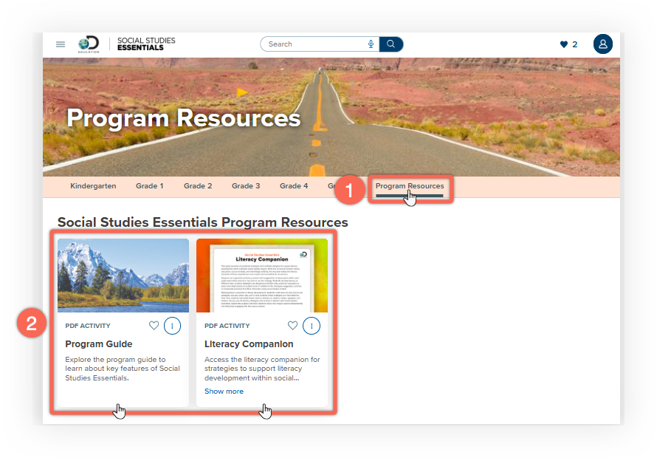The height and width of the screenshot is (458, 657).
Task: Favorite the Literacy Companion with heart
Action: click(293, 326)
